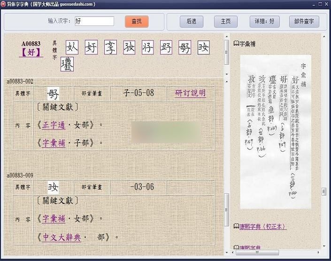Open the 中文大辭典 reference link

[62, 237]
